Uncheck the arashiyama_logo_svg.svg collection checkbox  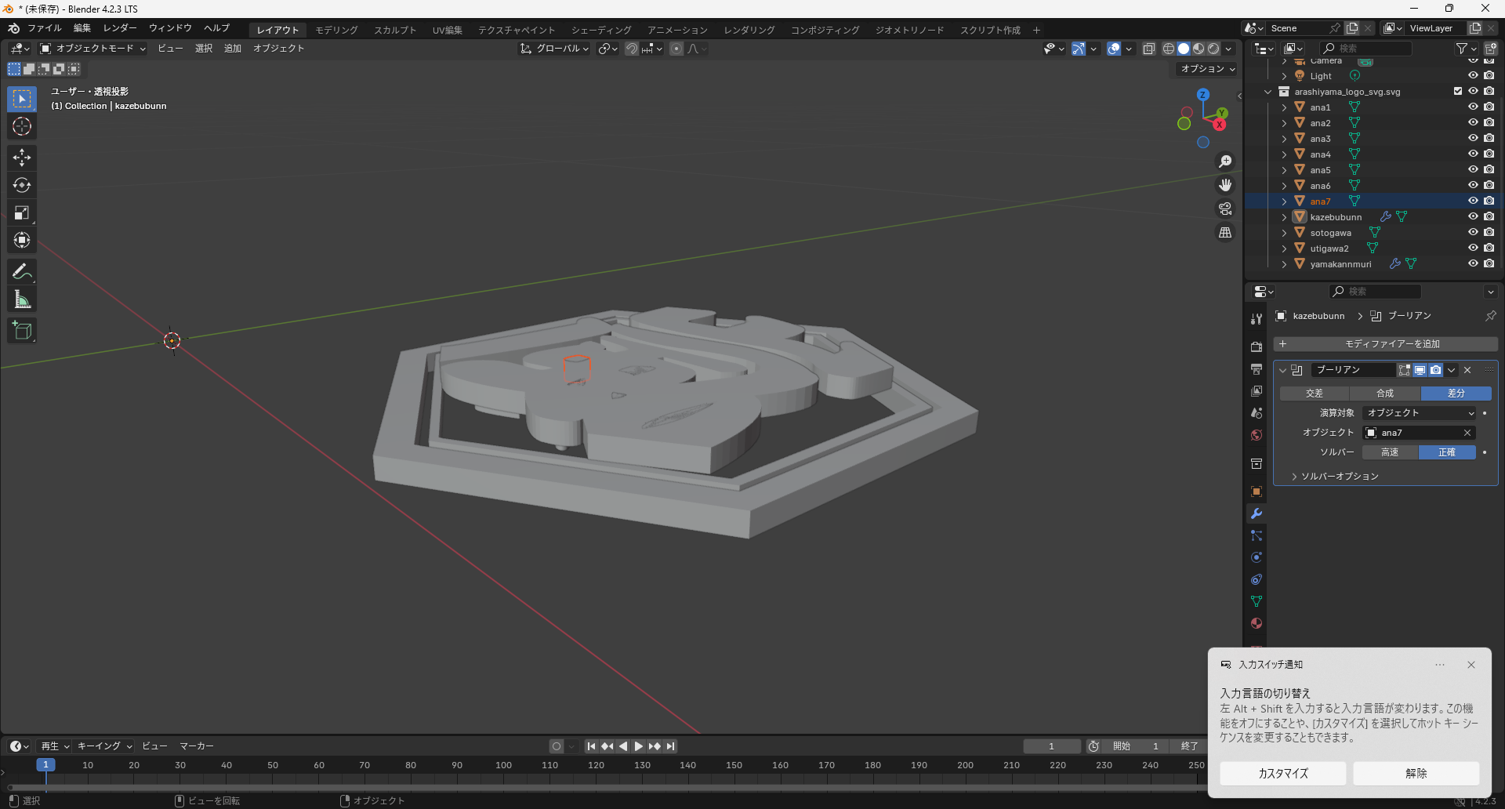[x=1458, y=92]
